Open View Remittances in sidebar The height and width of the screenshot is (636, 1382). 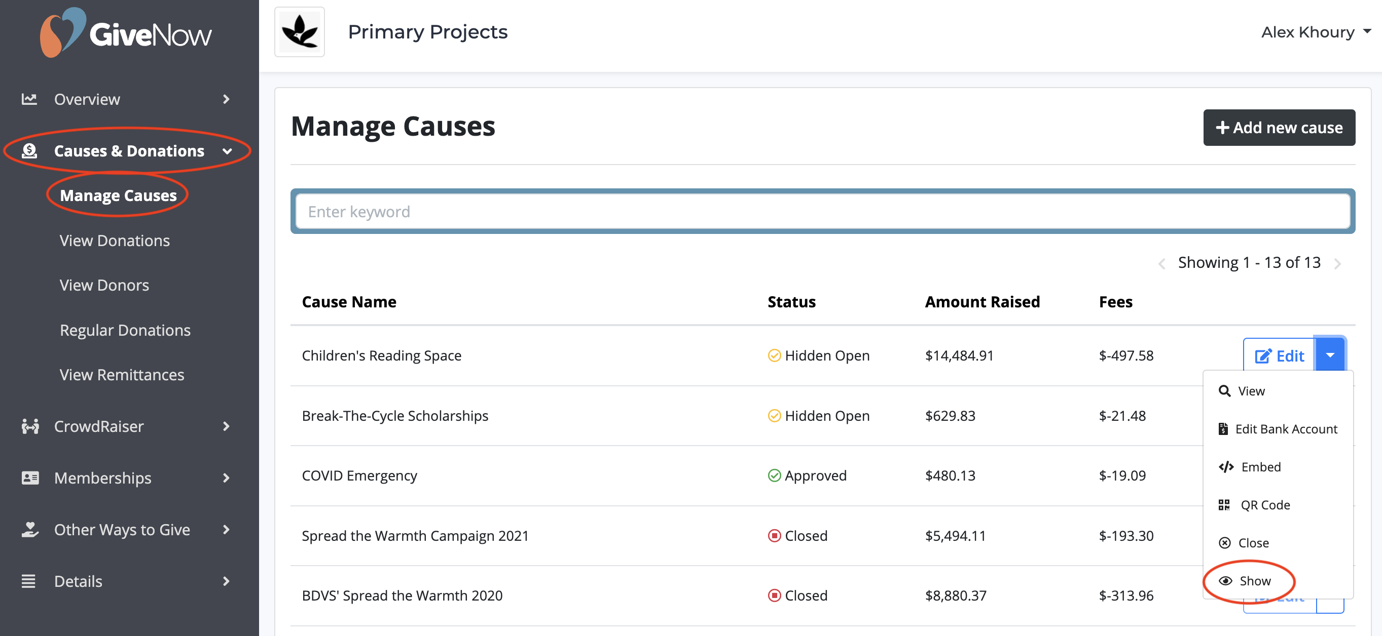coord(122,375)
